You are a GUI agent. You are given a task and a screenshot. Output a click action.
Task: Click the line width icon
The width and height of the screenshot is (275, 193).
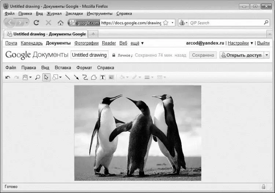(x=147, y=77)
